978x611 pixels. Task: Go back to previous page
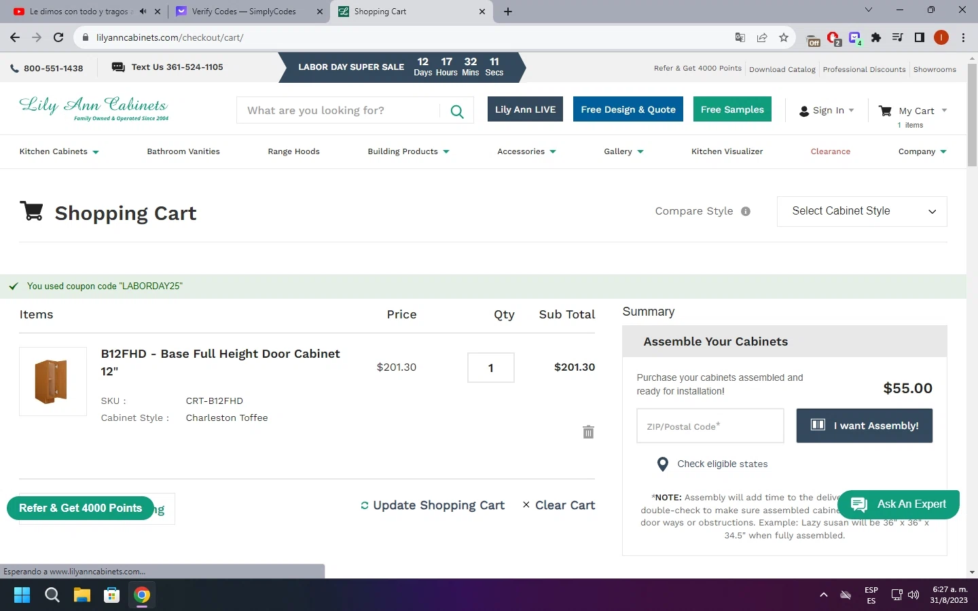[x=15, y=37]
